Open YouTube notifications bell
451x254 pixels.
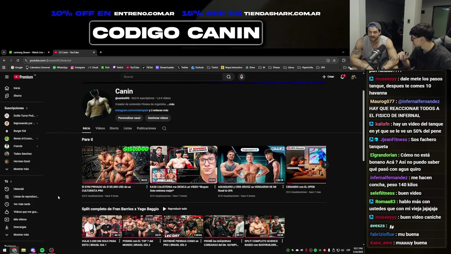click(342, 77)
